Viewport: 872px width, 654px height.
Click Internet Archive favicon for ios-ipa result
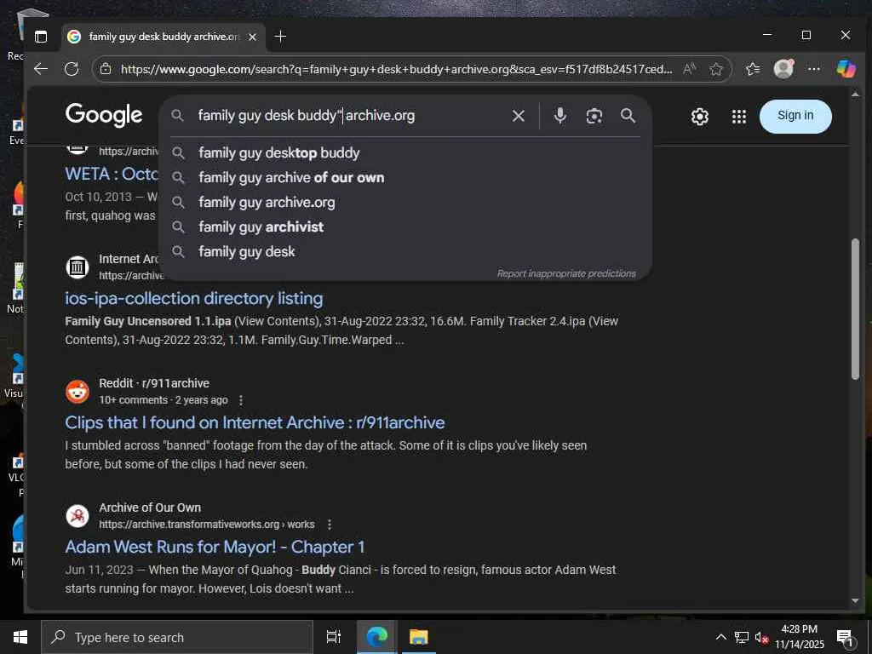[77, 267]
